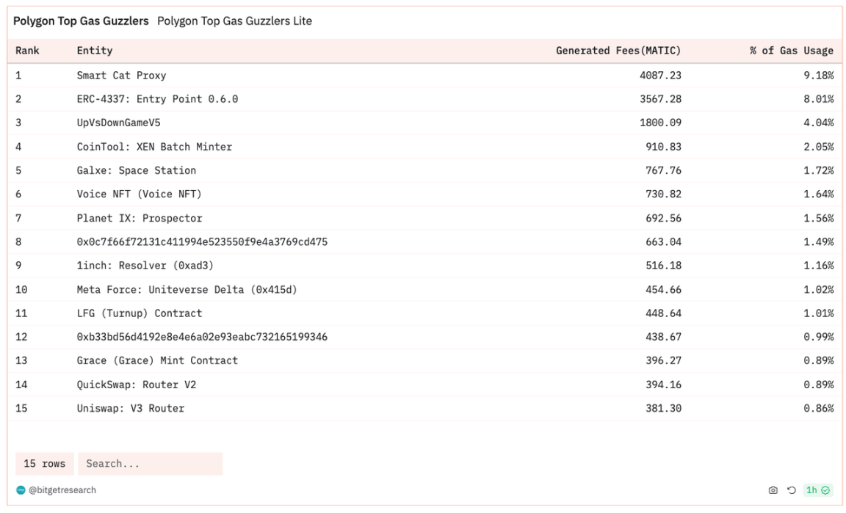846x513 pixels.
Task: Click the refresh query icon
Action: pyautogui.click(x=791, y=490)
